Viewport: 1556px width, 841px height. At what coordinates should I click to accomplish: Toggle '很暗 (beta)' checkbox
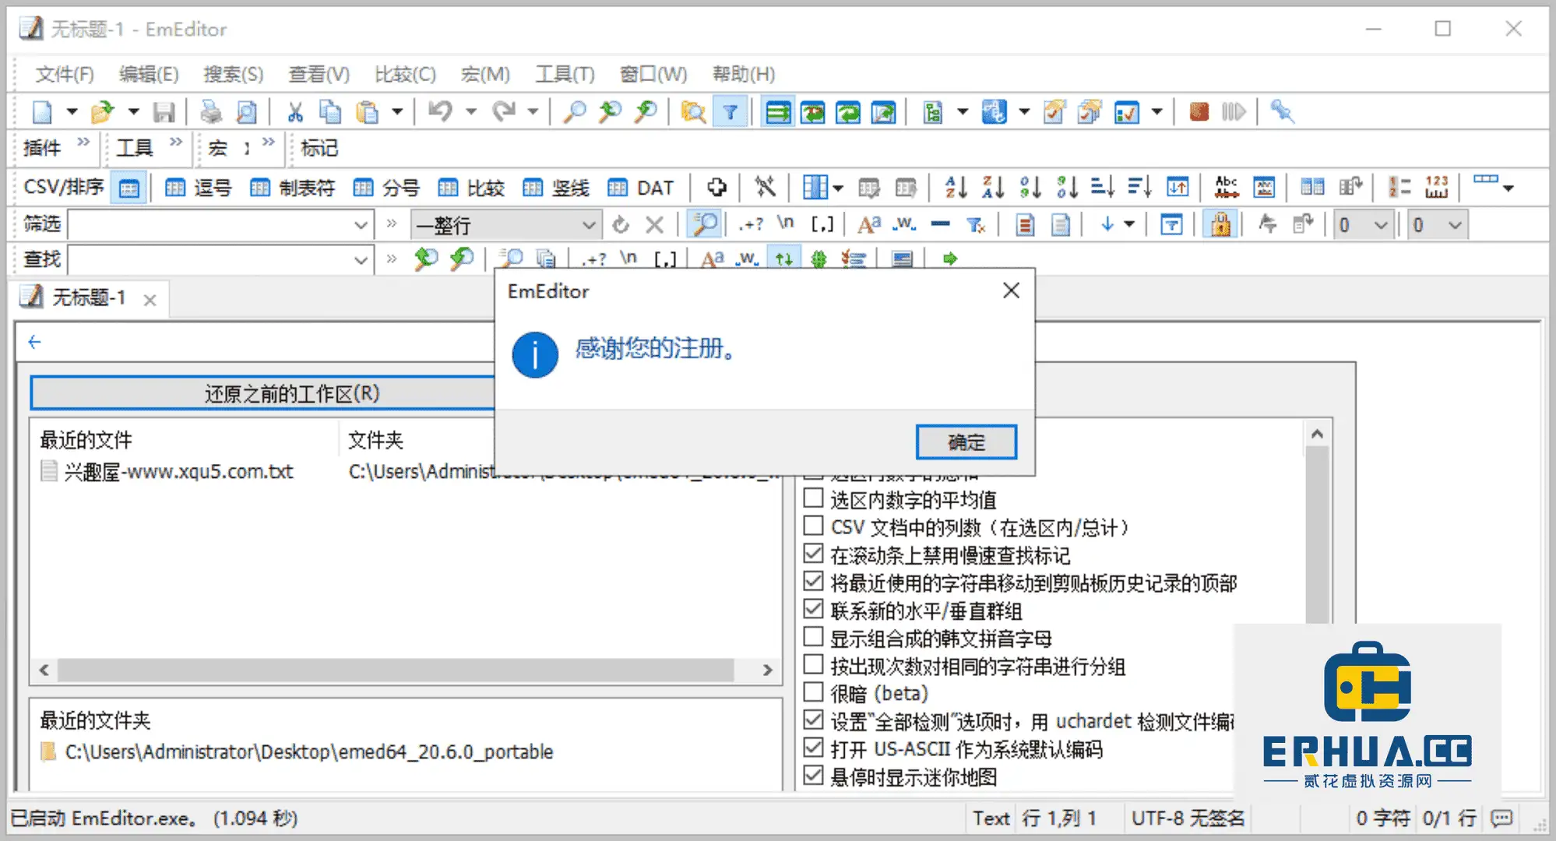(x=813, y=692)
